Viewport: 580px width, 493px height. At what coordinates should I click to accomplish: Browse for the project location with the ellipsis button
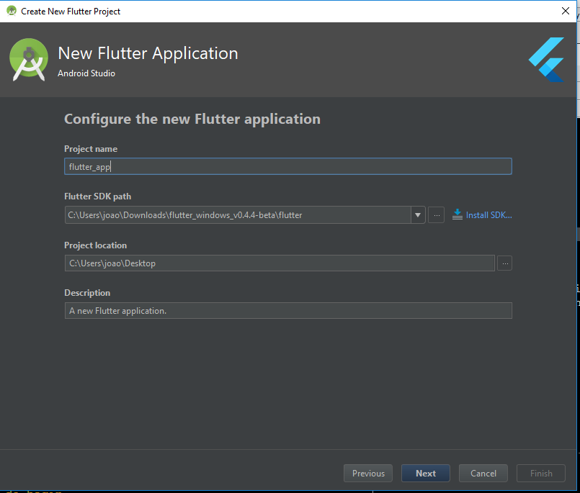504,263
